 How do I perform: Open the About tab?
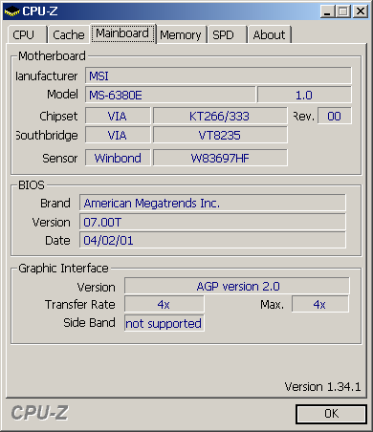click(269, 34)
